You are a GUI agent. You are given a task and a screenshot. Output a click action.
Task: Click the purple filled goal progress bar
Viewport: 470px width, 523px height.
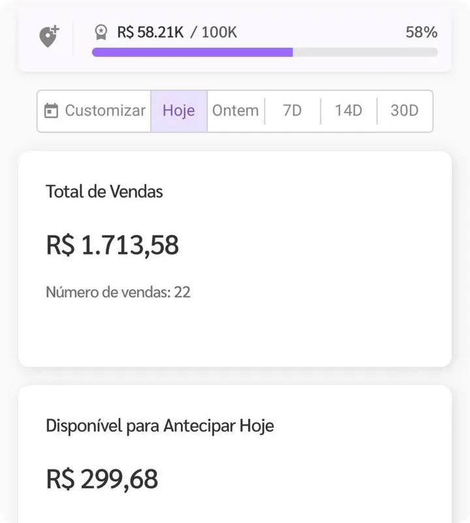pyautogui.click(x=192, y=52)
